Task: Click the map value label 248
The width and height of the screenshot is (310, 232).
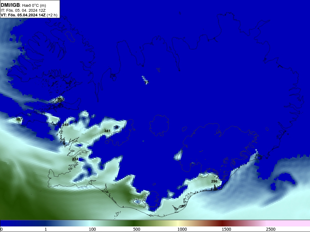Action: coord(65,125)
